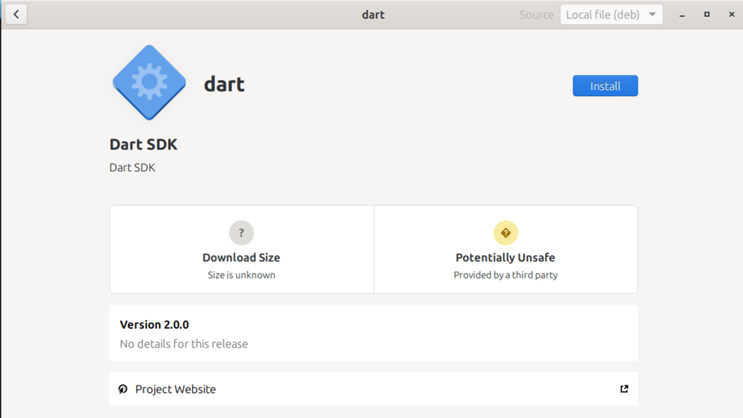
Task: Click the bold 'Dart SDK' summary heading
Action: (143, 144)
